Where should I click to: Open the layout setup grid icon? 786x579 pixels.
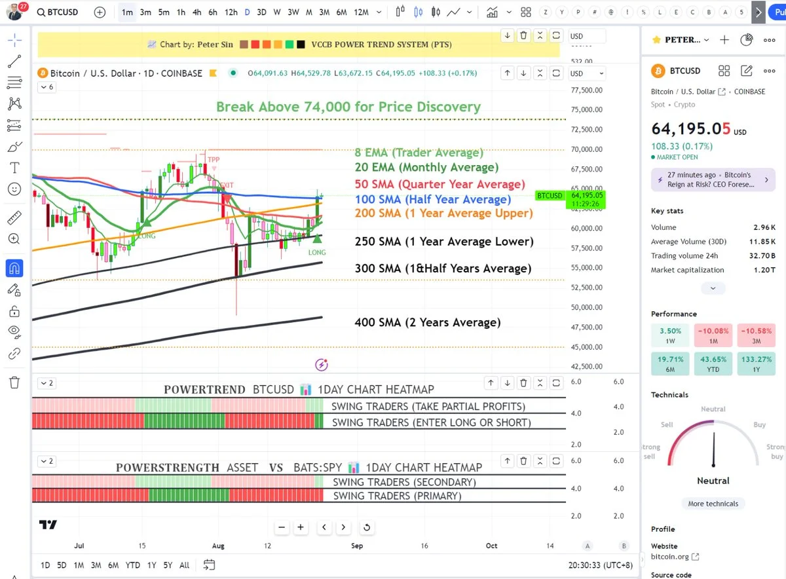click(526, 12)
